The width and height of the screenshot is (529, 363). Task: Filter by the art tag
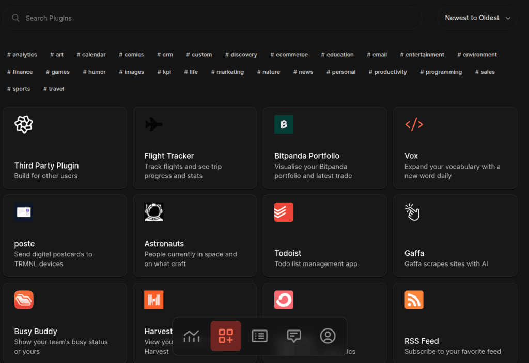[x=57, y=55]
